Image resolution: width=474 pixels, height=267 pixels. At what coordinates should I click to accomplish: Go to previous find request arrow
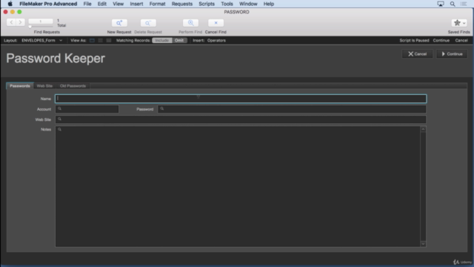(12, 22)
